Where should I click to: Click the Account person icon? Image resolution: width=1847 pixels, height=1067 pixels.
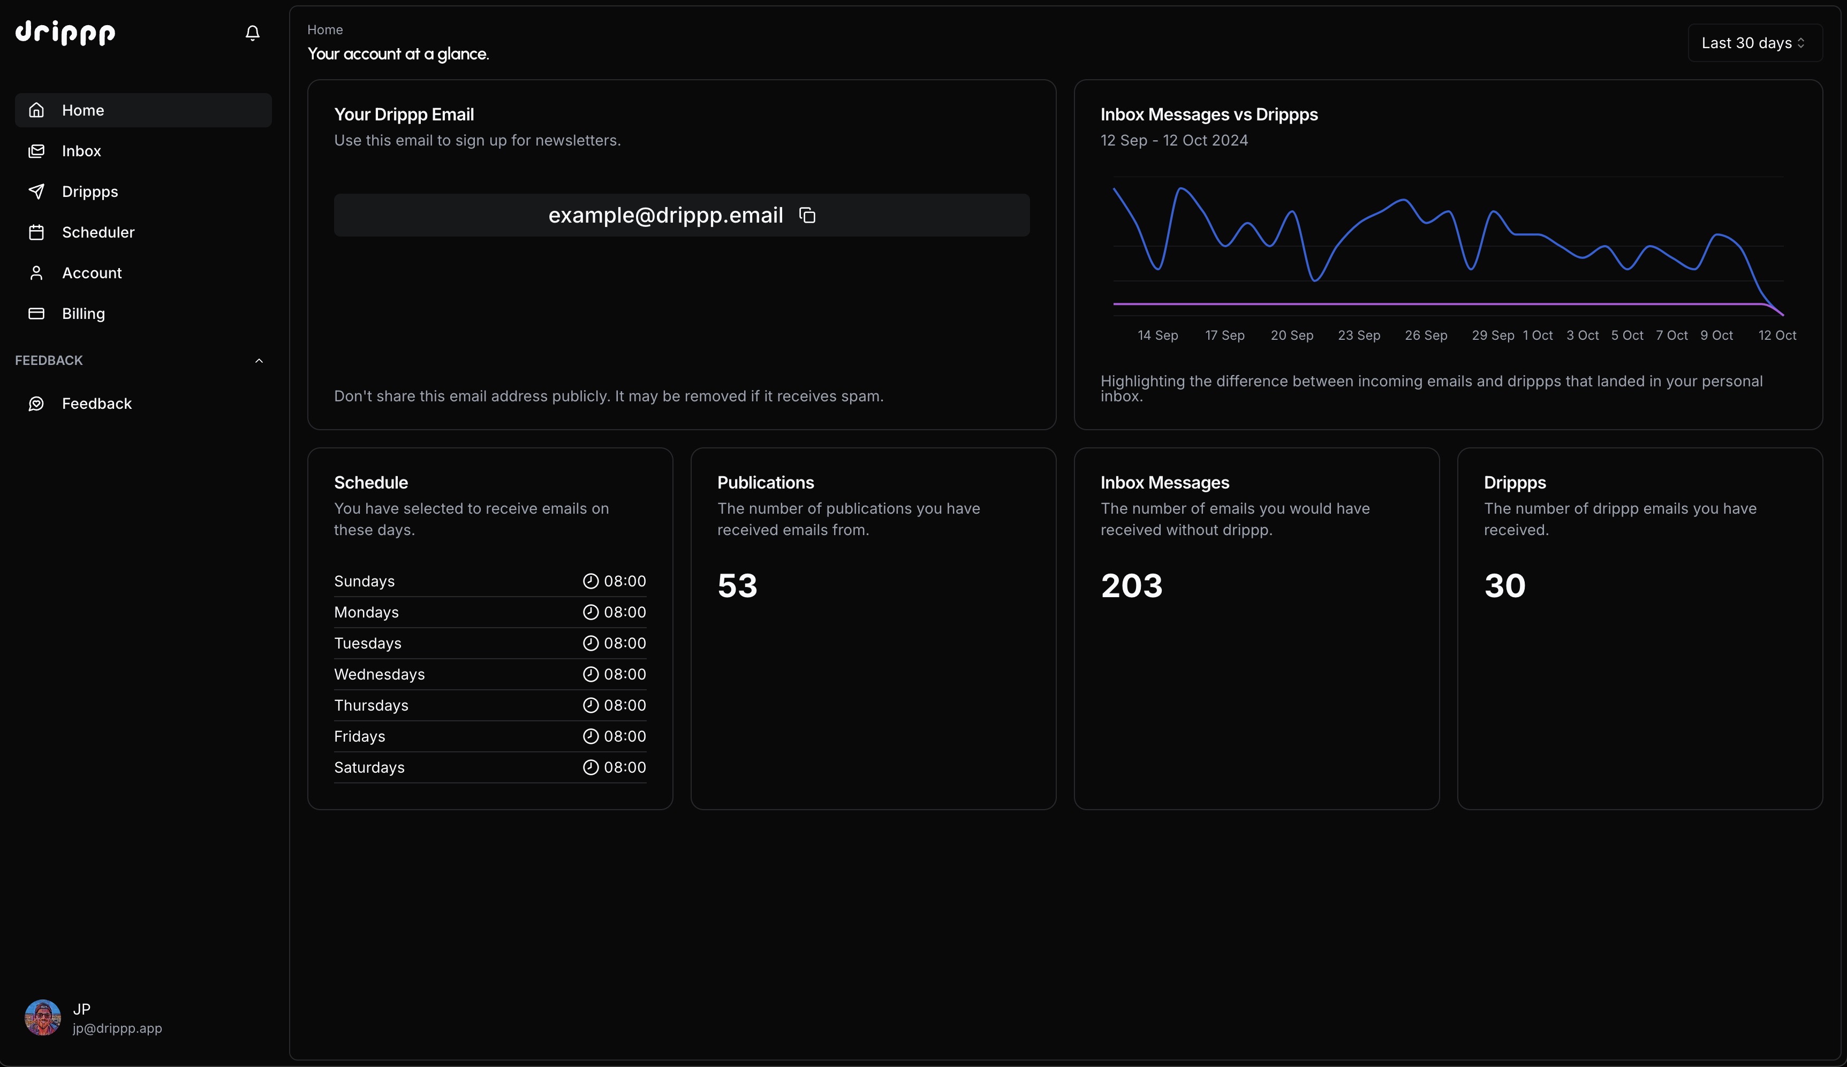(x=36, y=272)
